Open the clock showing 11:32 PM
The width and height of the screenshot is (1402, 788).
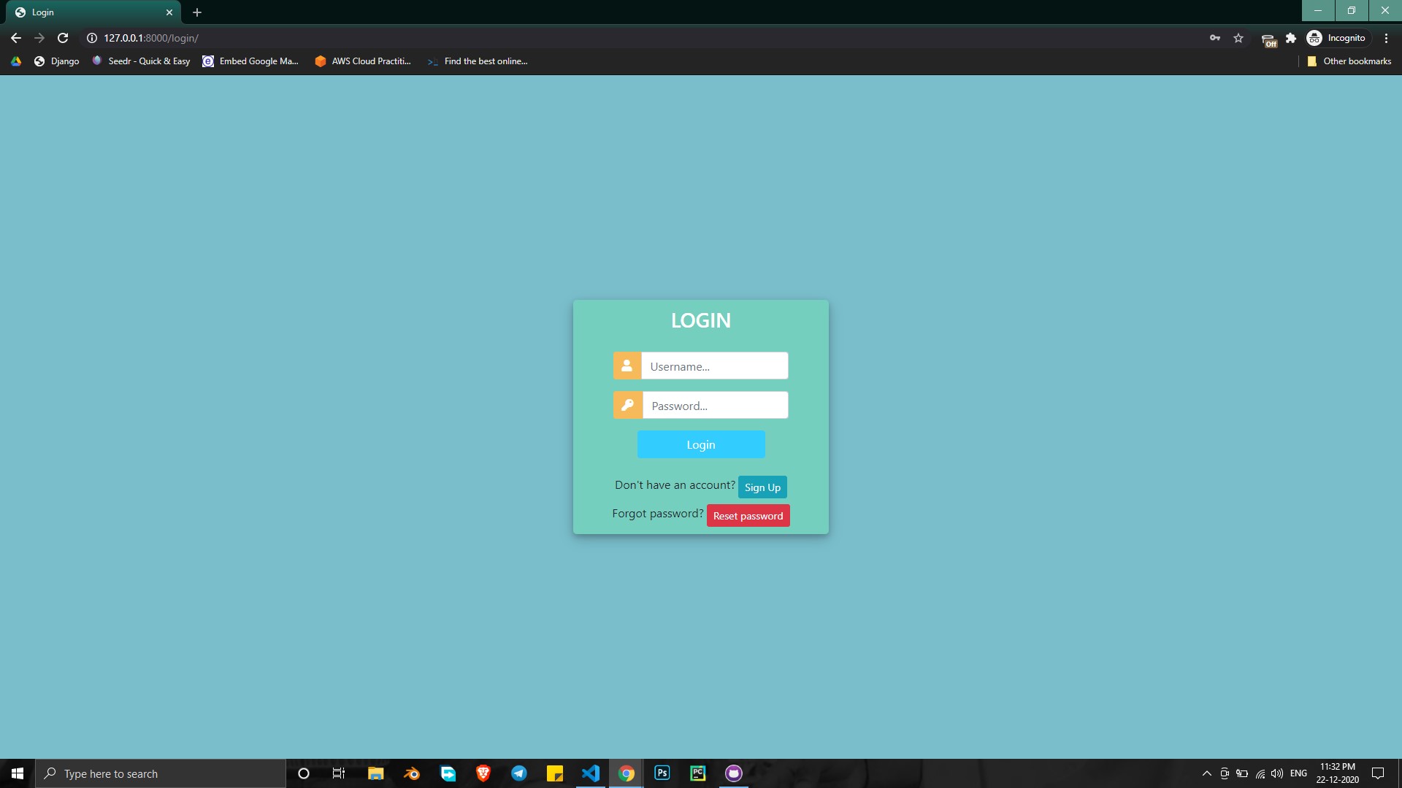tap(1338, 773)
